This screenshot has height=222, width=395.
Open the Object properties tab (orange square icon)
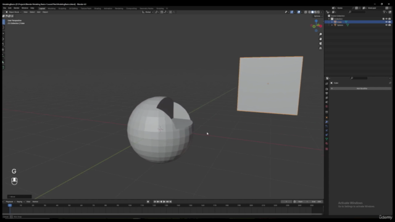point(326,118)
